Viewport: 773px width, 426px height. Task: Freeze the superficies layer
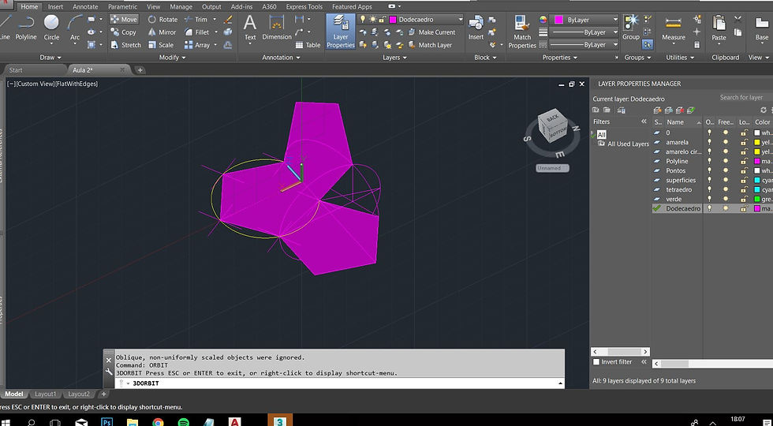click(x=726, y=181)
